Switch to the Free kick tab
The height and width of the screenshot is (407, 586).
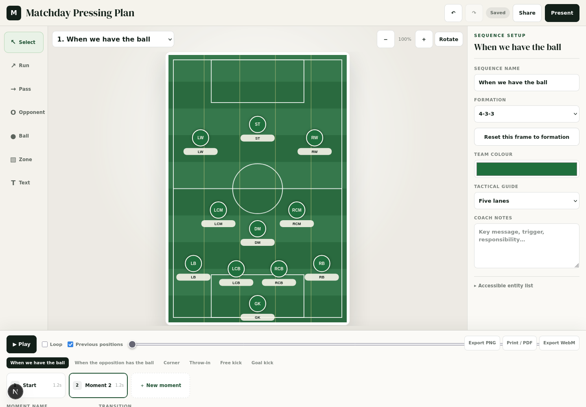pos(231,363)
